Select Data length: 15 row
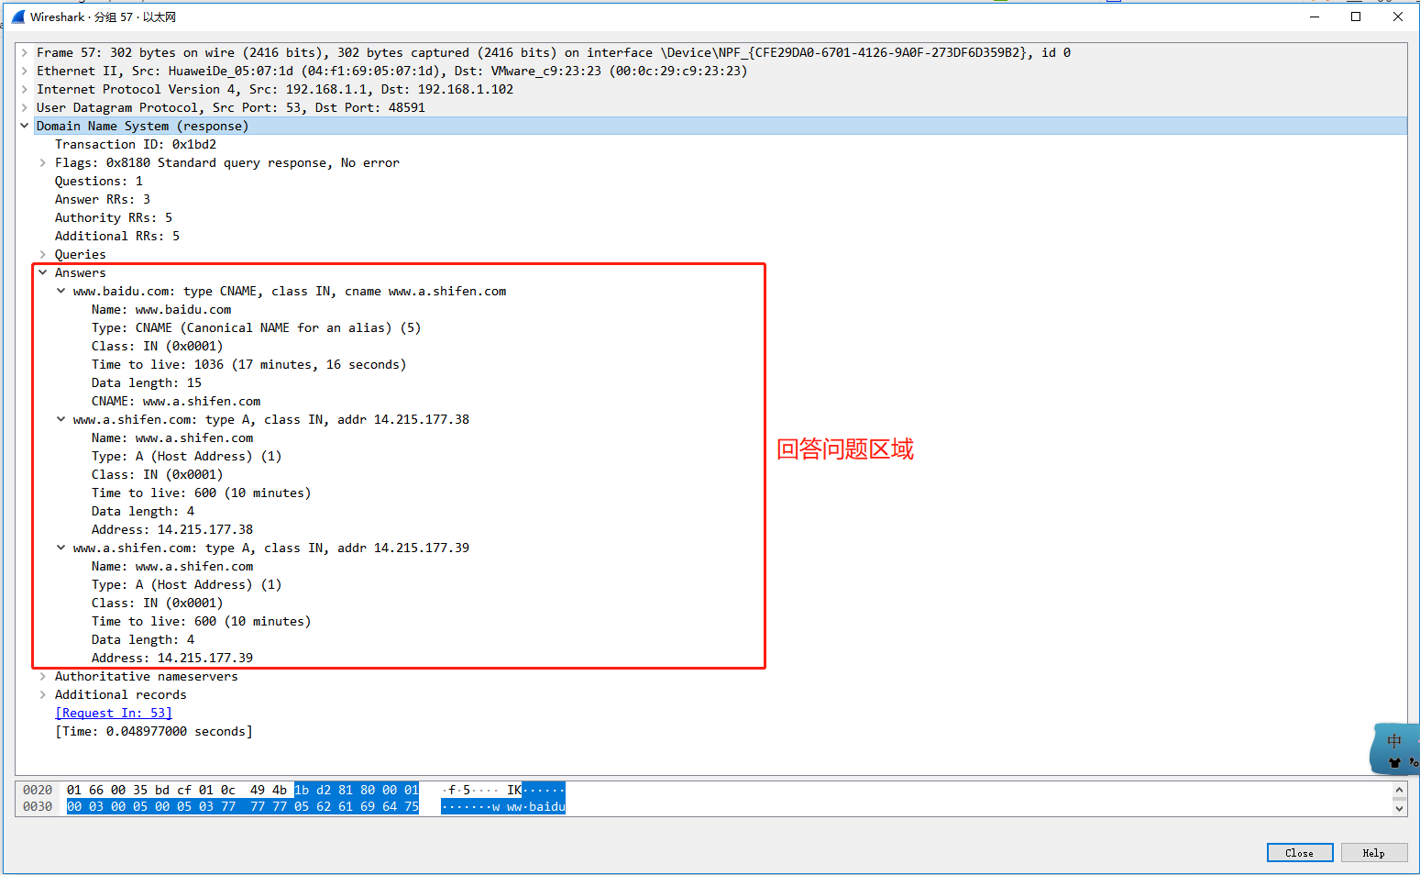 pos(147,382)
